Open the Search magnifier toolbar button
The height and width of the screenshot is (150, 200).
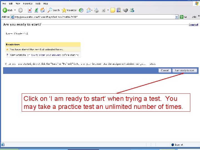[54, 10]
